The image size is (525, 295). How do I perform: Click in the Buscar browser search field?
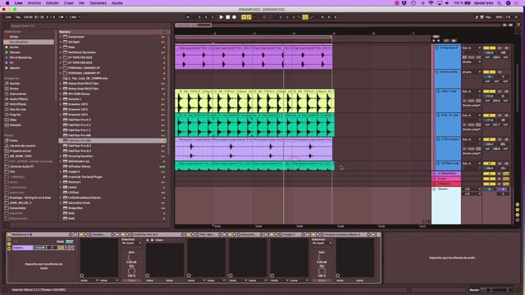click(89, 25)
